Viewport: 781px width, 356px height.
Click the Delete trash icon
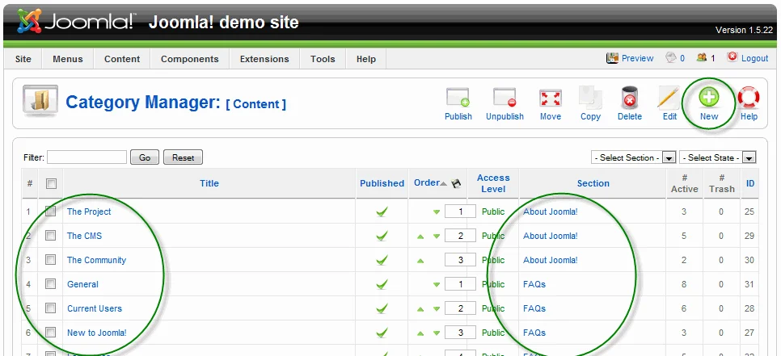click(630, 98)
